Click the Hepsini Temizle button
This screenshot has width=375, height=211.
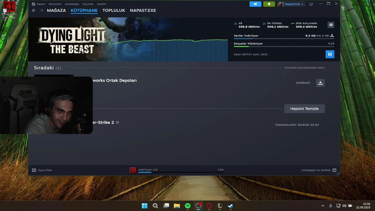point(304,108)
